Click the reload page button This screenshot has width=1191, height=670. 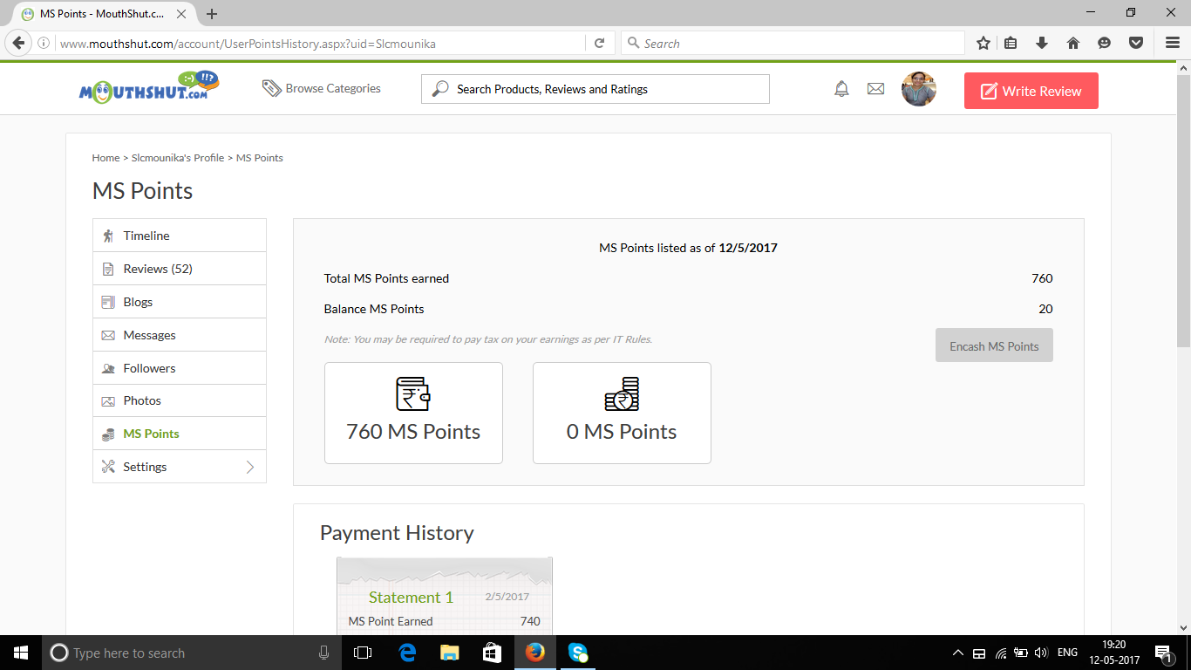tap(599, 43)
